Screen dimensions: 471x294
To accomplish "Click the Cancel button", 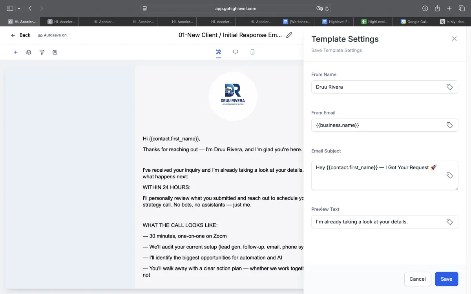I will pyautogui.click(x=418, y=279).
